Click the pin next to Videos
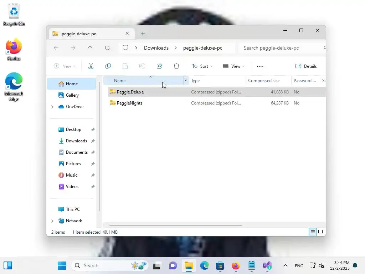365x274 pixels. point(93,187)
